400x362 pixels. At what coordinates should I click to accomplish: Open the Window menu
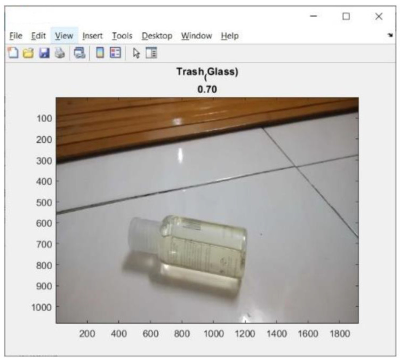click(196, 36)
